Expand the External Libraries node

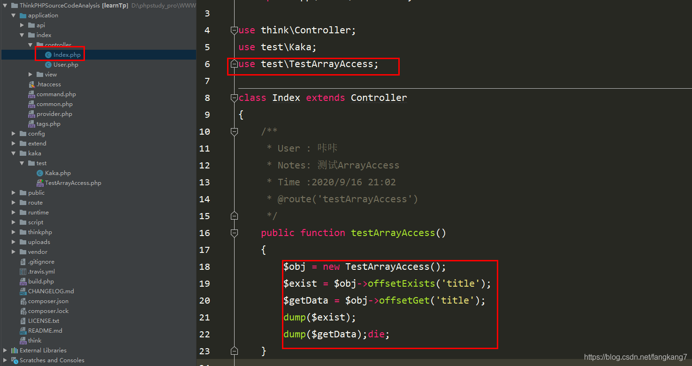point(5,351)
